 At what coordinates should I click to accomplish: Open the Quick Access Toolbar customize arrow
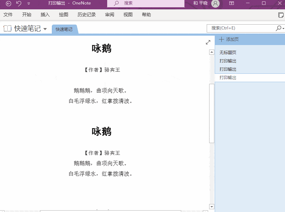coord(29,3)
